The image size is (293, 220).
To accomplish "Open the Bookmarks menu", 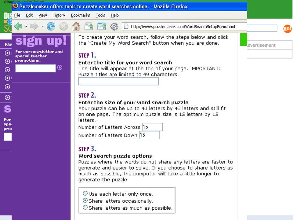I will pyautogui.click(x=80, y=15).
